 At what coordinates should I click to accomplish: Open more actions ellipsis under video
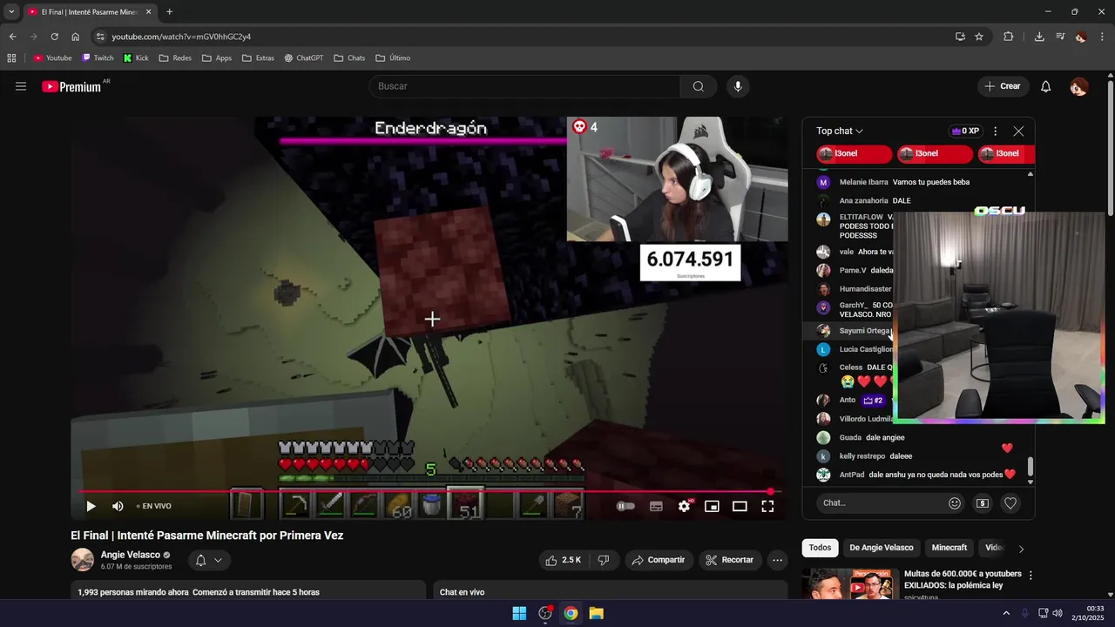[778, 560]
